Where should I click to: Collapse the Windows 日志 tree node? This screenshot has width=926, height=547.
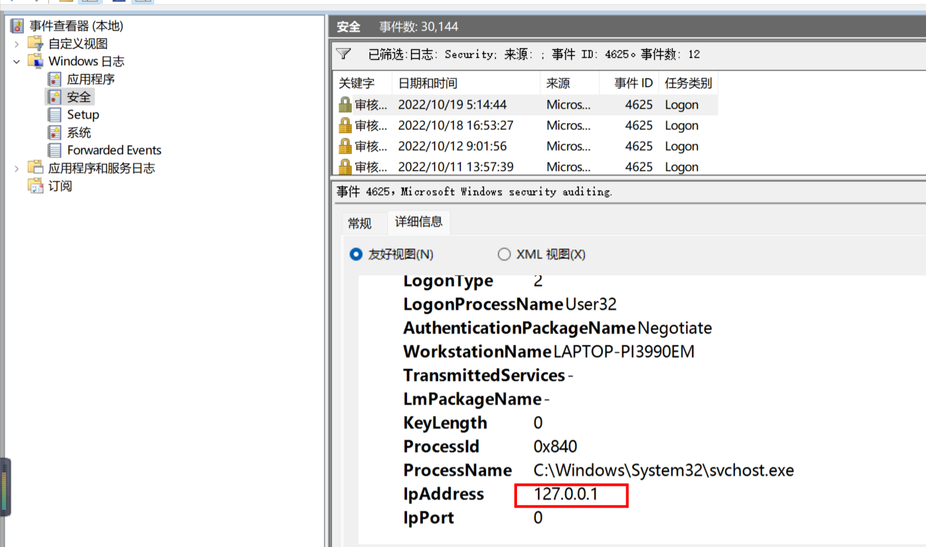(17, 62)
